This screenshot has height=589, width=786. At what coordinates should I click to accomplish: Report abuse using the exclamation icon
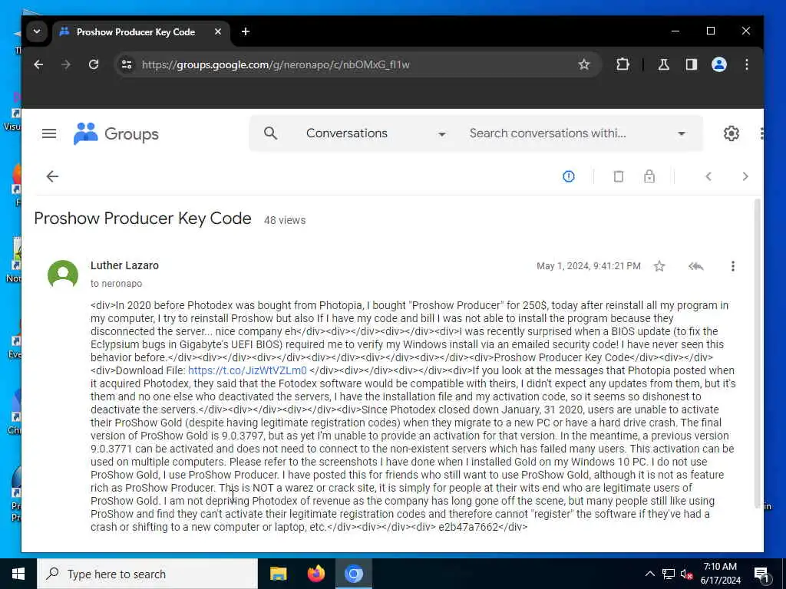569,176
